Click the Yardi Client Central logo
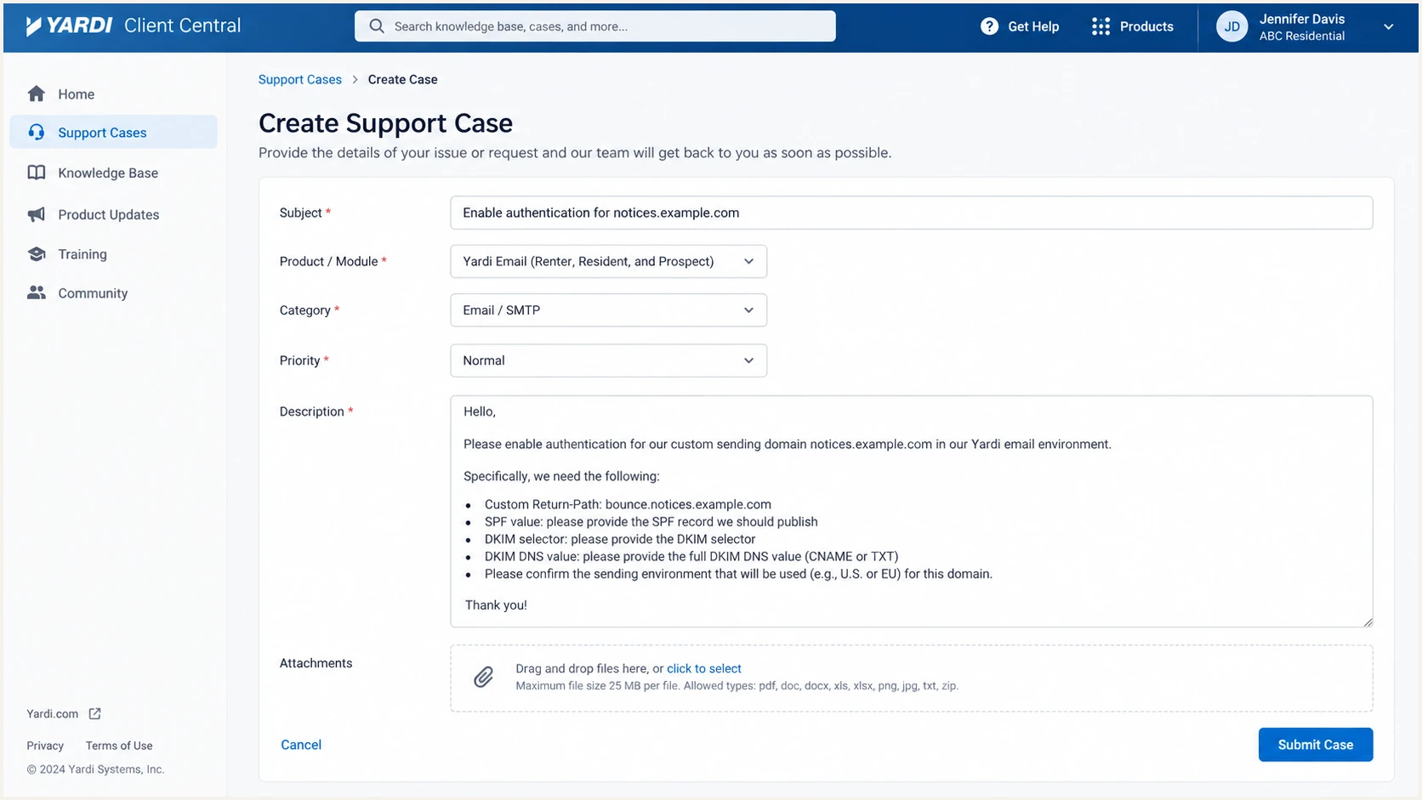The width and height of the screenshot is (1422, 800). click(134, 26)
